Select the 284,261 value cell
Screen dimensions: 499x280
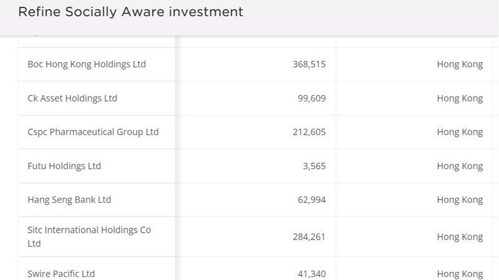point(309,236)
